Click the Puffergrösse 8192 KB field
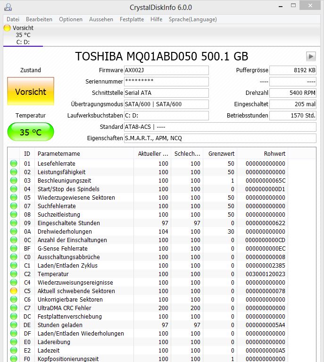The width and height of the screenshot is (324, 362). (x=293, y=70)
